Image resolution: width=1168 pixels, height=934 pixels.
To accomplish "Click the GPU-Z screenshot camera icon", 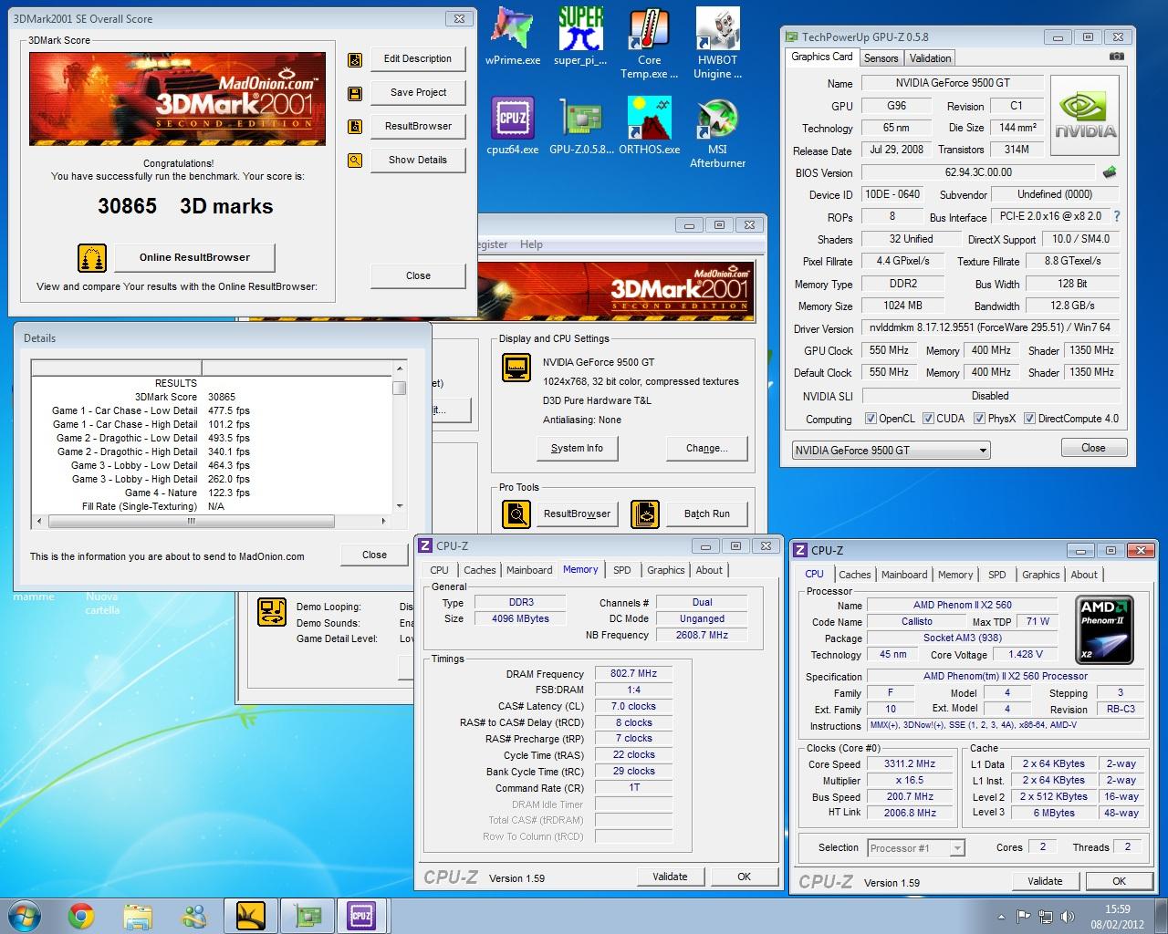I will point(1116,57).
